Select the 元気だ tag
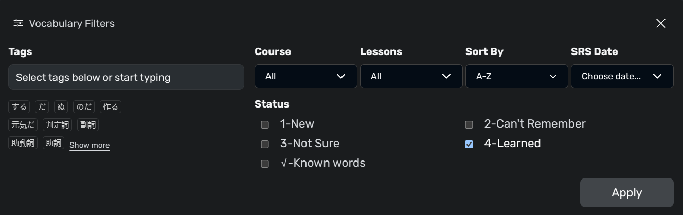Viewport: 683px width, 215px height. tap(23, 124)
